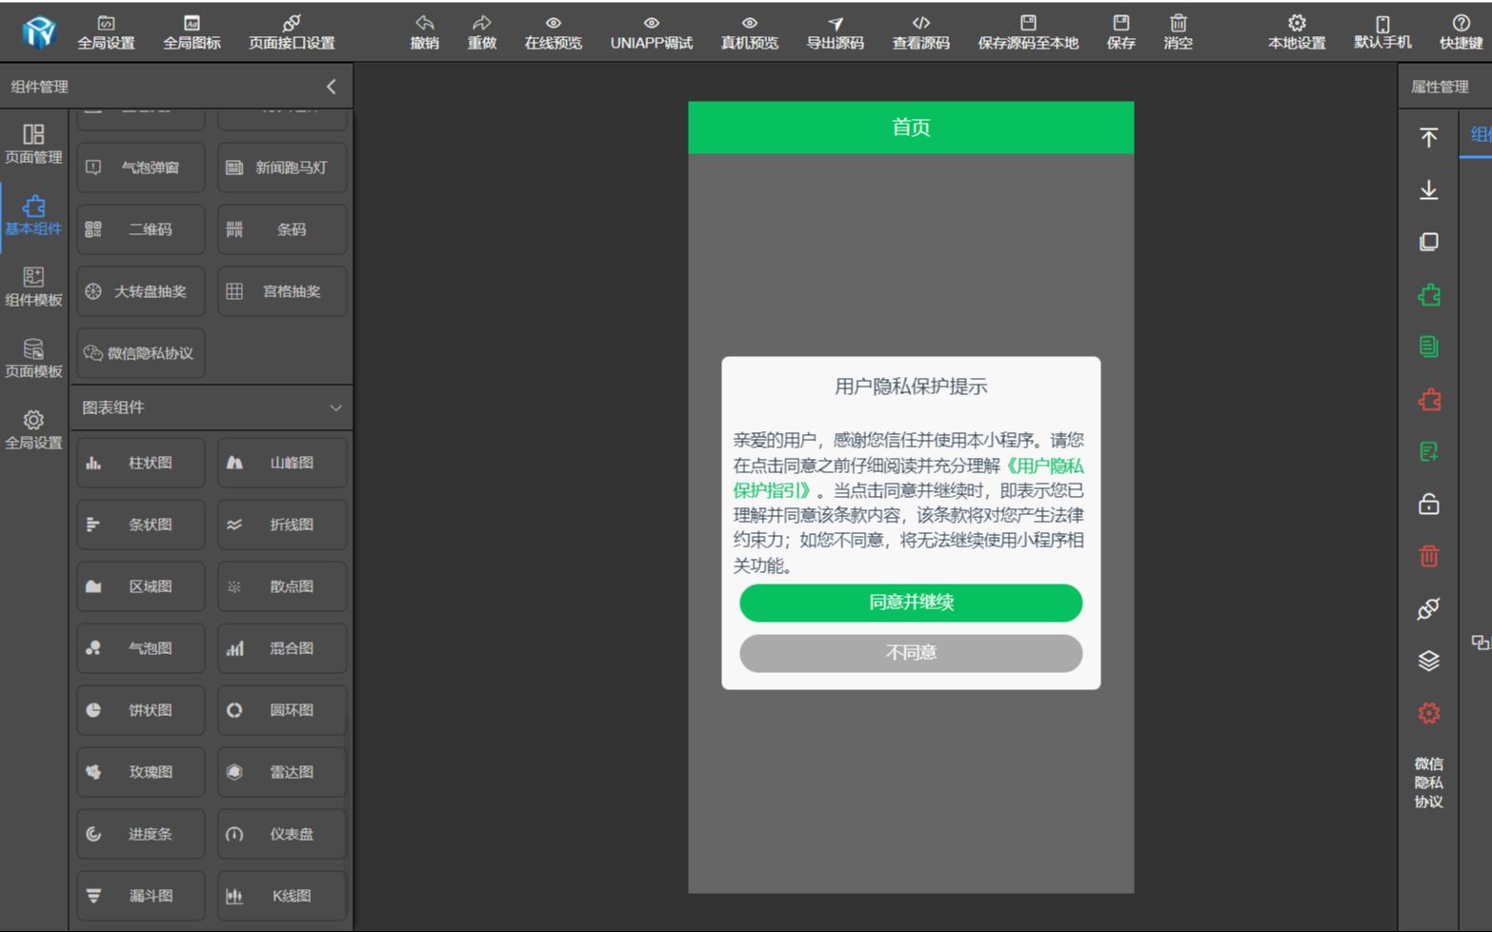Image resolution: width=1492 pixels, height=932 pixels.
Task: Open the layers stack icon
Action: pyautogui.click(x=1428, y=661)
